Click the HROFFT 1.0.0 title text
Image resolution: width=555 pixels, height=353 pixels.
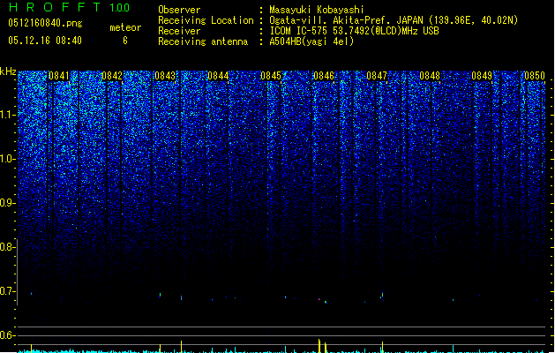point(70,7)
